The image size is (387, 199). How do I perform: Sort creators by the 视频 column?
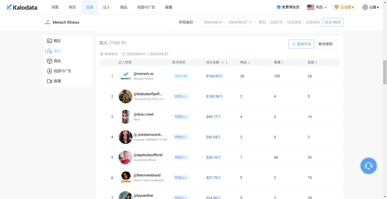coord(316,63)
